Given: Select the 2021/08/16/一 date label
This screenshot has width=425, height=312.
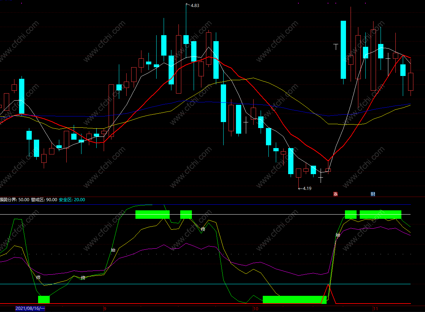Looking at the screenshot, I should pyautogui.click(x=30, y=308).
